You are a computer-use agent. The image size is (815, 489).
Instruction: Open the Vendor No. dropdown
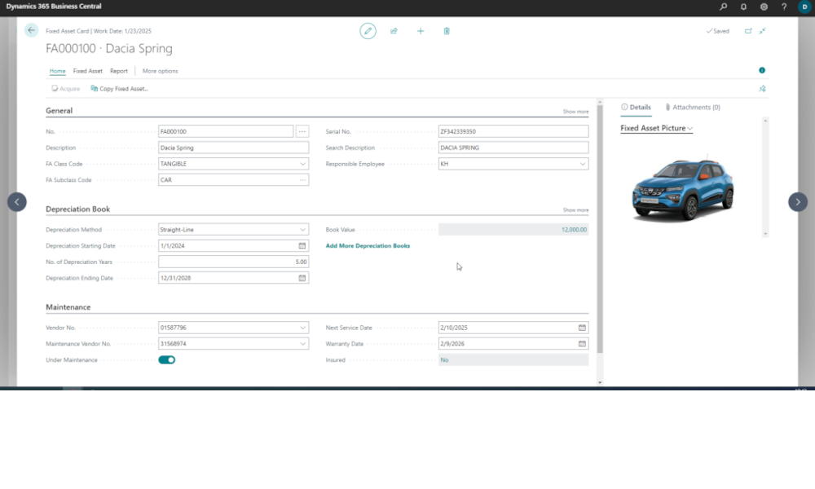point(302,328)
